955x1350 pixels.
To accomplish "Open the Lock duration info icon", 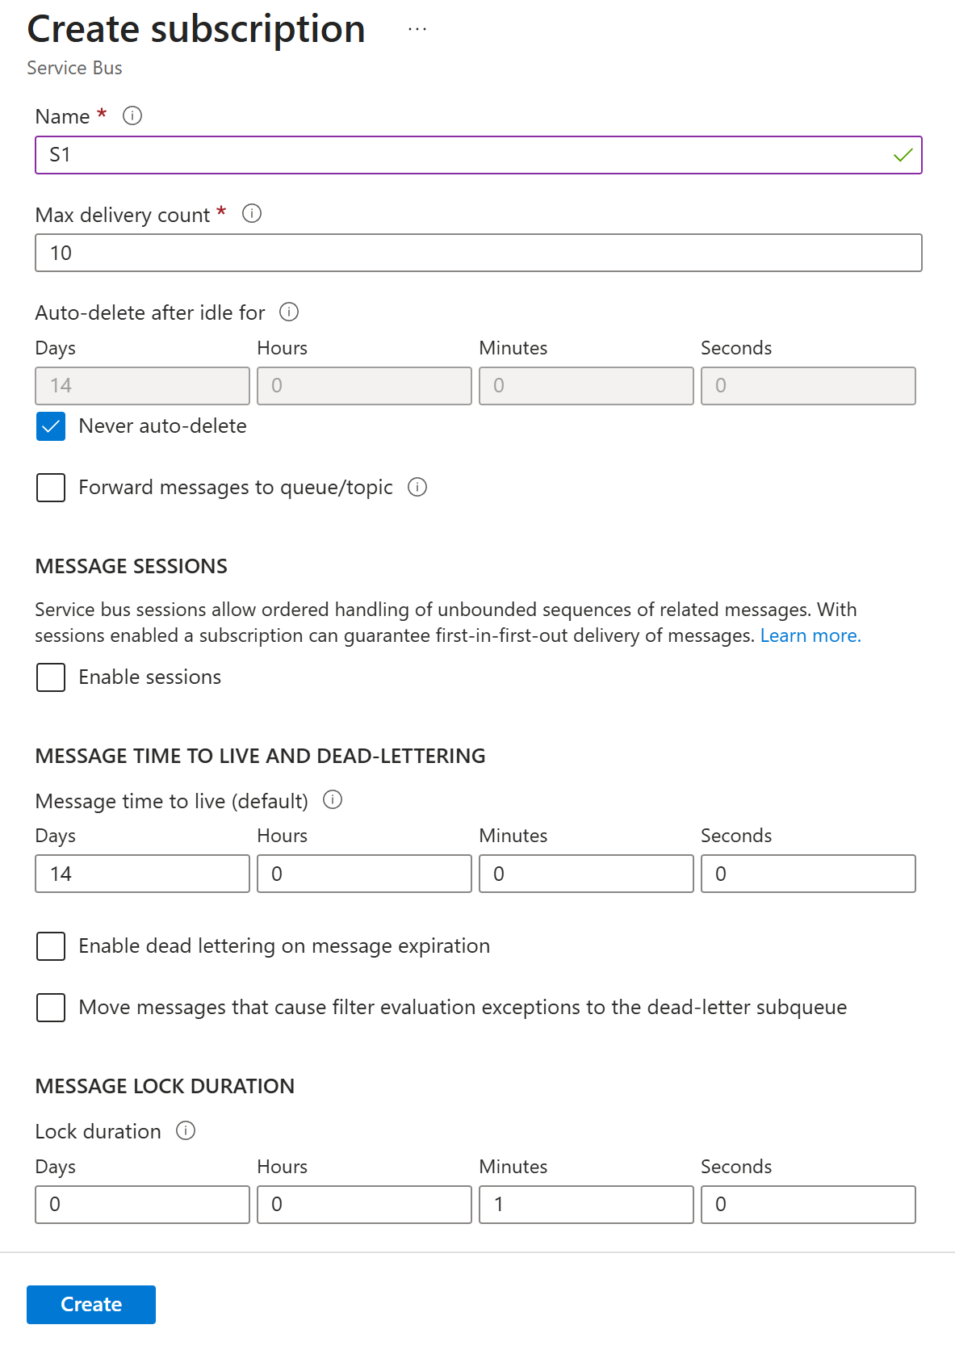I will click(186, 1131).
